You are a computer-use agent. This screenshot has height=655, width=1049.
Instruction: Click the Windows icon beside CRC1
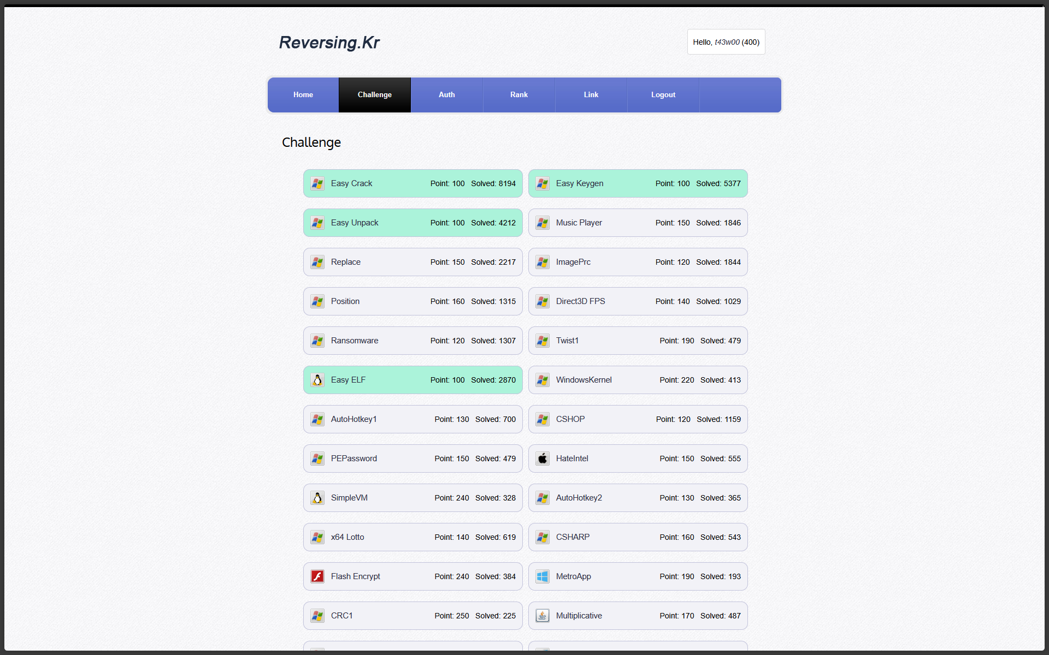click(x=317, y=616)
